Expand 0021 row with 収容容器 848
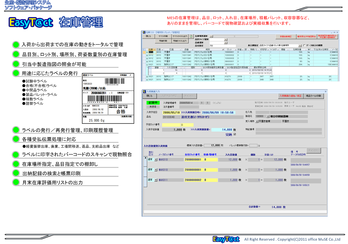The image size is (348, 244). pos(147,79)
